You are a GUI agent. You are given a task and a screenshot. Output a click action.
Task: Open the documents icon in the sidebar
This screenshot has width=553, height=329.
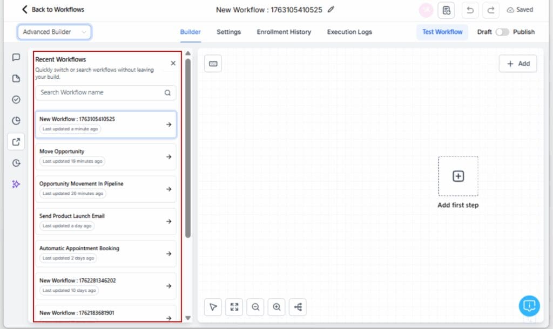pos(16,79)
